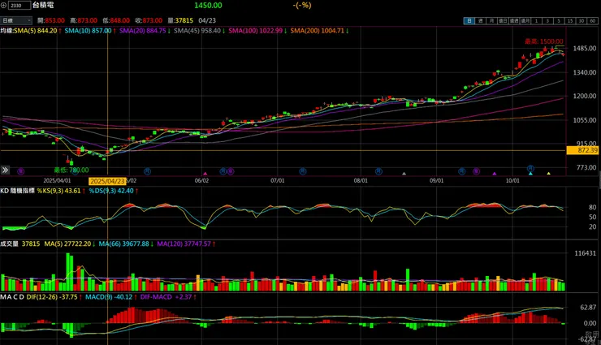
Task: Expand the double-chevron panel at chart bottom-left
Action: [x=5, y=170]
